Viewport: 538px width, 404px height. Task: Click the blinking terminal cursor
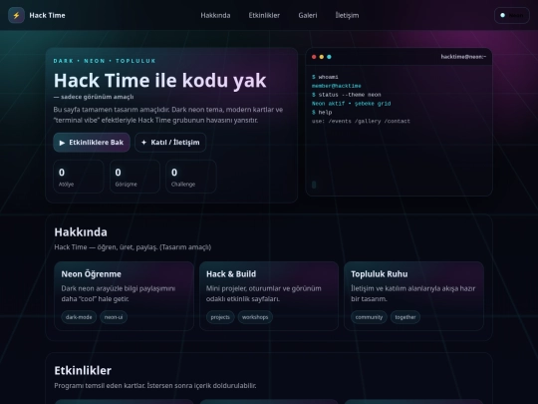(314, 185)
